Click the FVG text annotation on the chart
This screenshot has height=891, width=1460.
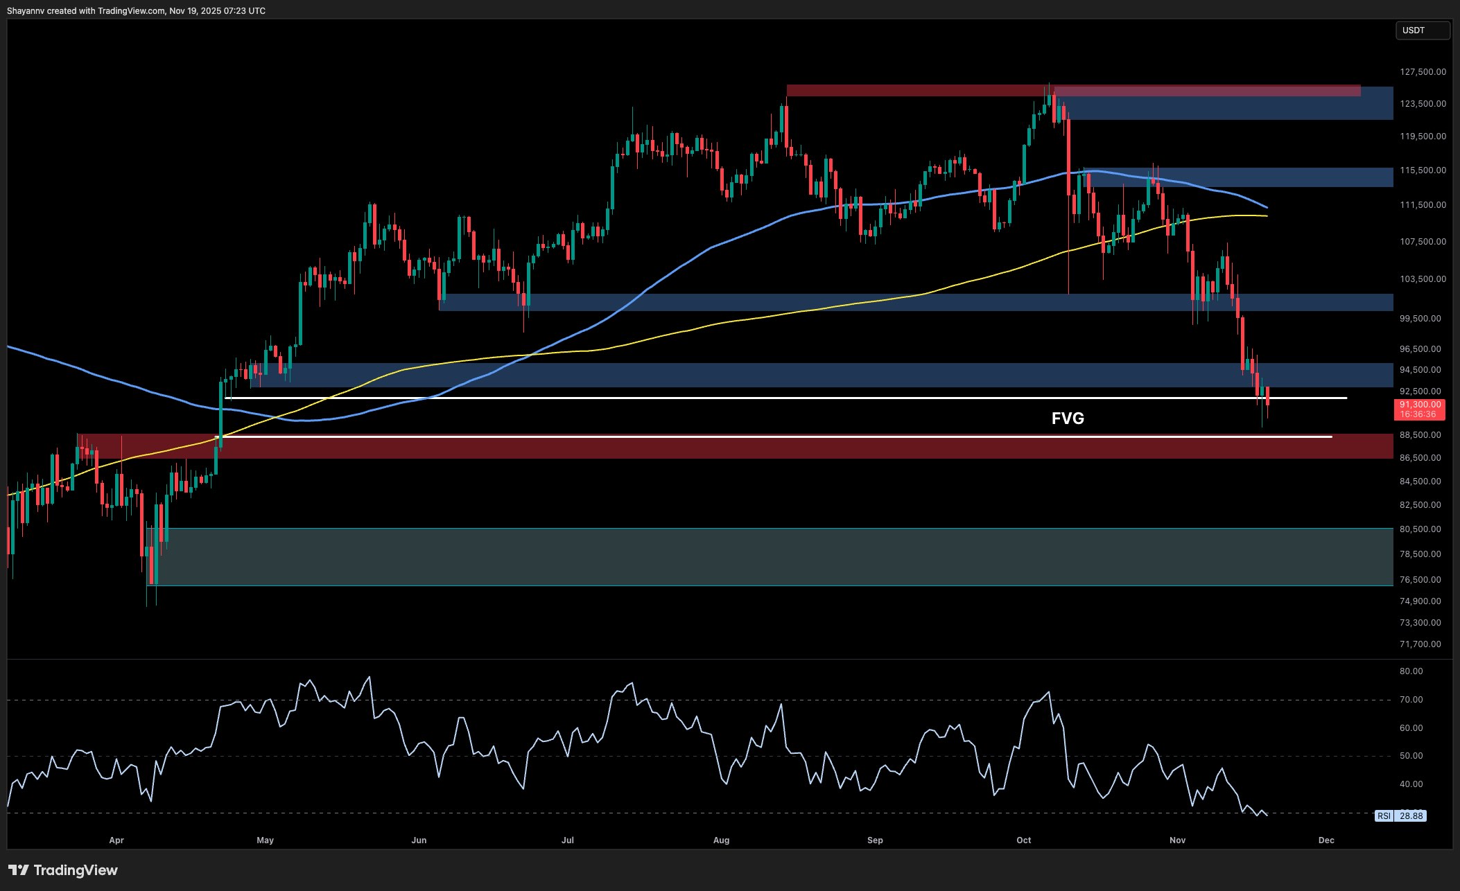point(1068,418)
